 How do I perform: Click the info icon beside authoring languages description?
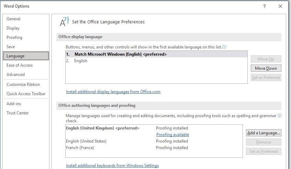[279, 116]
